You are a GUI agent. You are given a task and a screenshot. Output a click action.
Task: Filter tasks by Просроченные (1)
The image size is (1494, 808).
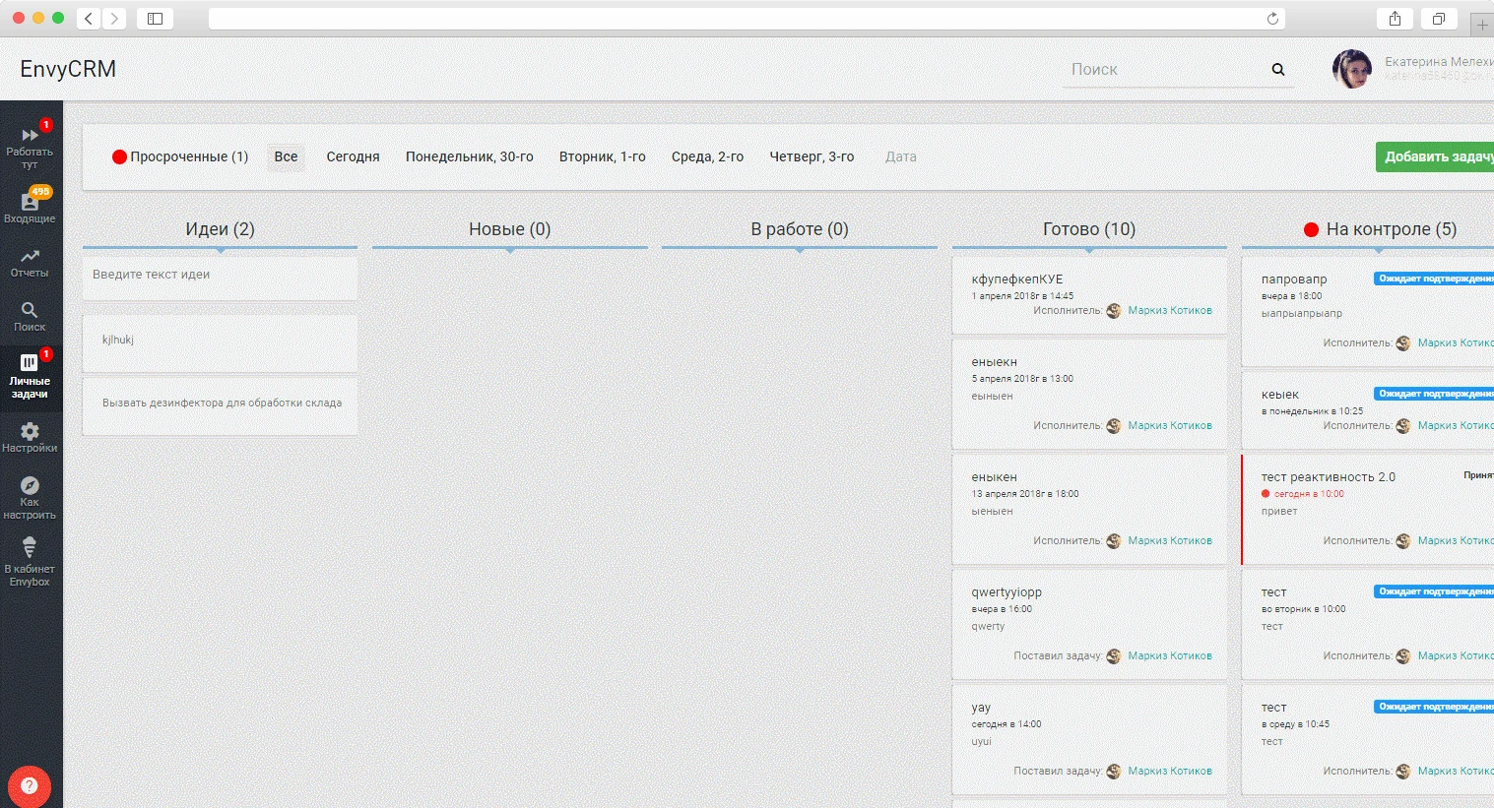click(180, 157)
